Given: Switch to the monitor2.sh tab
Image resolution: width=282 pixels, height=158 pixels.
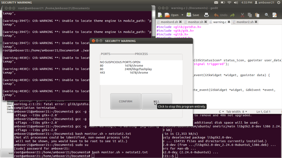Looking at the screenshot, I should (x=245, y=22).
